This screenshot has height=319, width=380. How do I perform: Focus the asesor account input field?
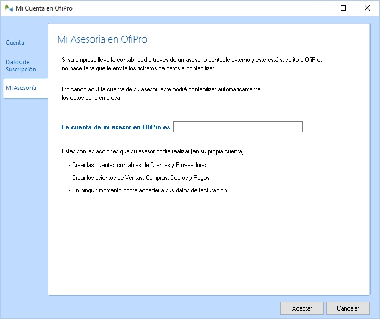point(238,127)
